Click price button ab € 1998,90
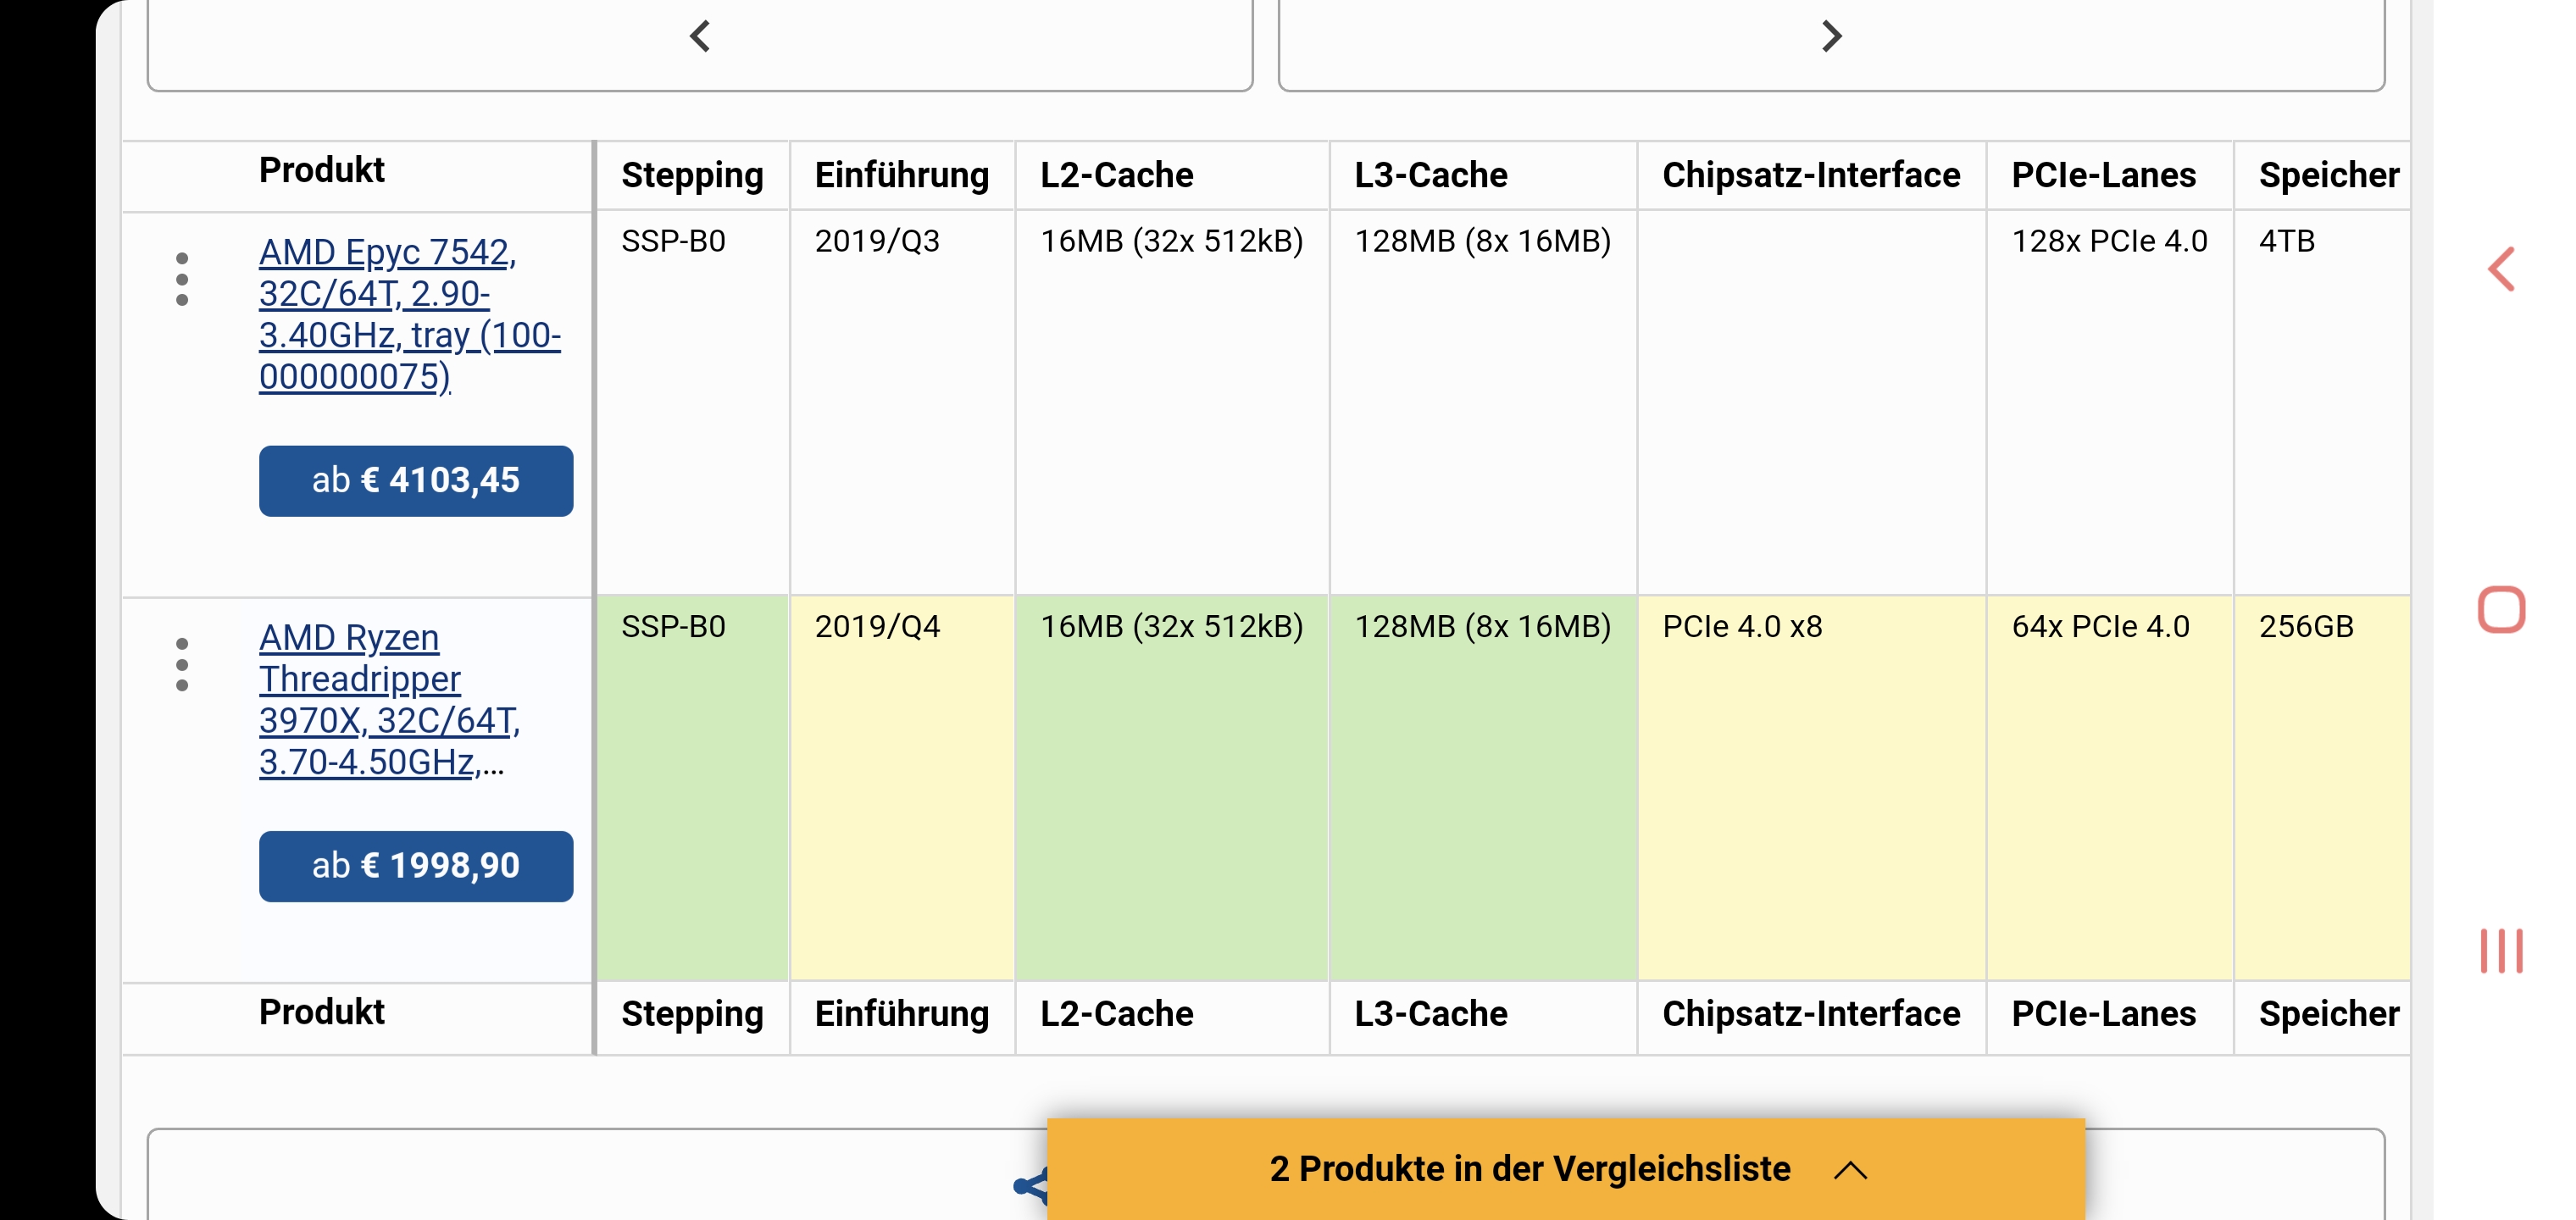 click(416, 866)
